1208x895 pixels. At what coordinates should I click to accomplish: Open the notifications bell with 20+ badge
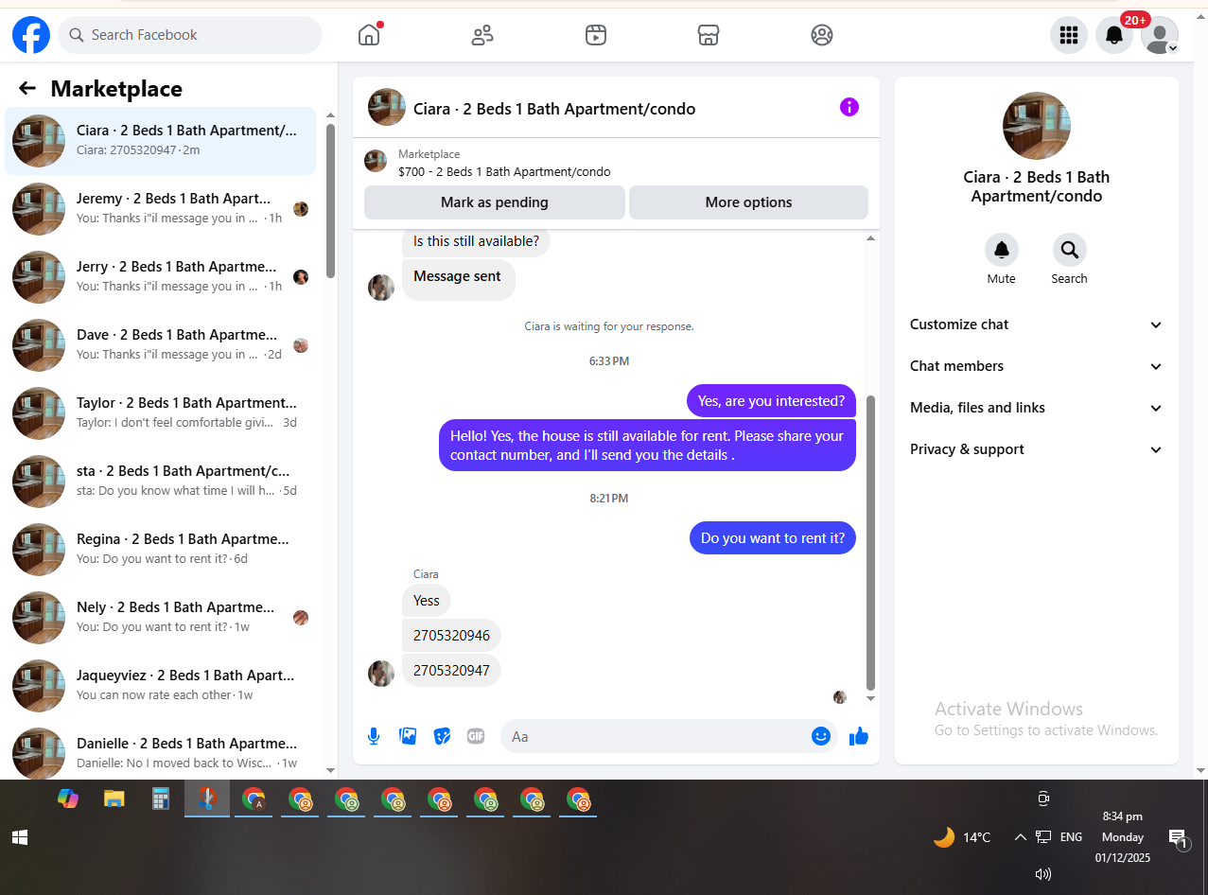(1114, 35)
